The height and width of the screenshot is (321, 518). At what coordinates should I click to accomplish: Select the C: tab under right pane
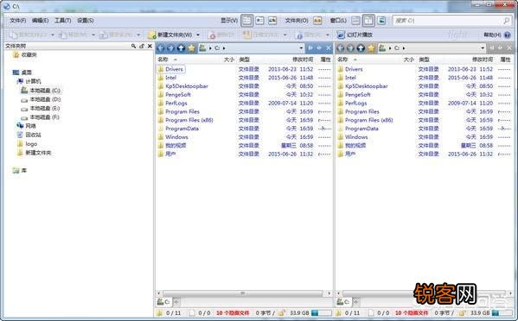pos(343,301)
